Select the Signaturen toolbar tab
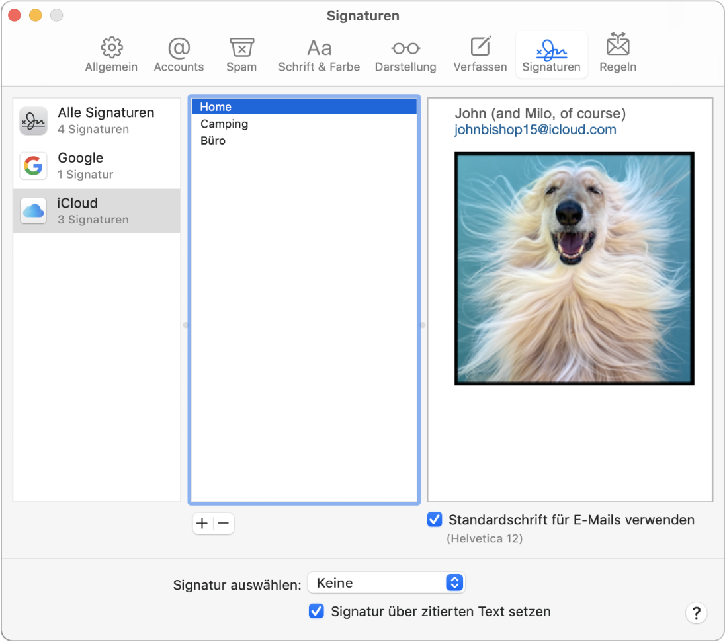Image resolution: width=725 pixels, height=642 pixels. click(x=551, y=54)
